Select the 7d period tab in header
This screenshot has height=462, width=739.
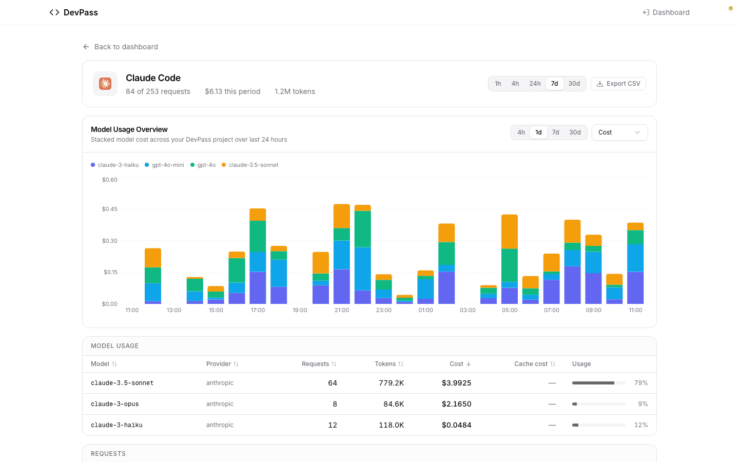555,84
